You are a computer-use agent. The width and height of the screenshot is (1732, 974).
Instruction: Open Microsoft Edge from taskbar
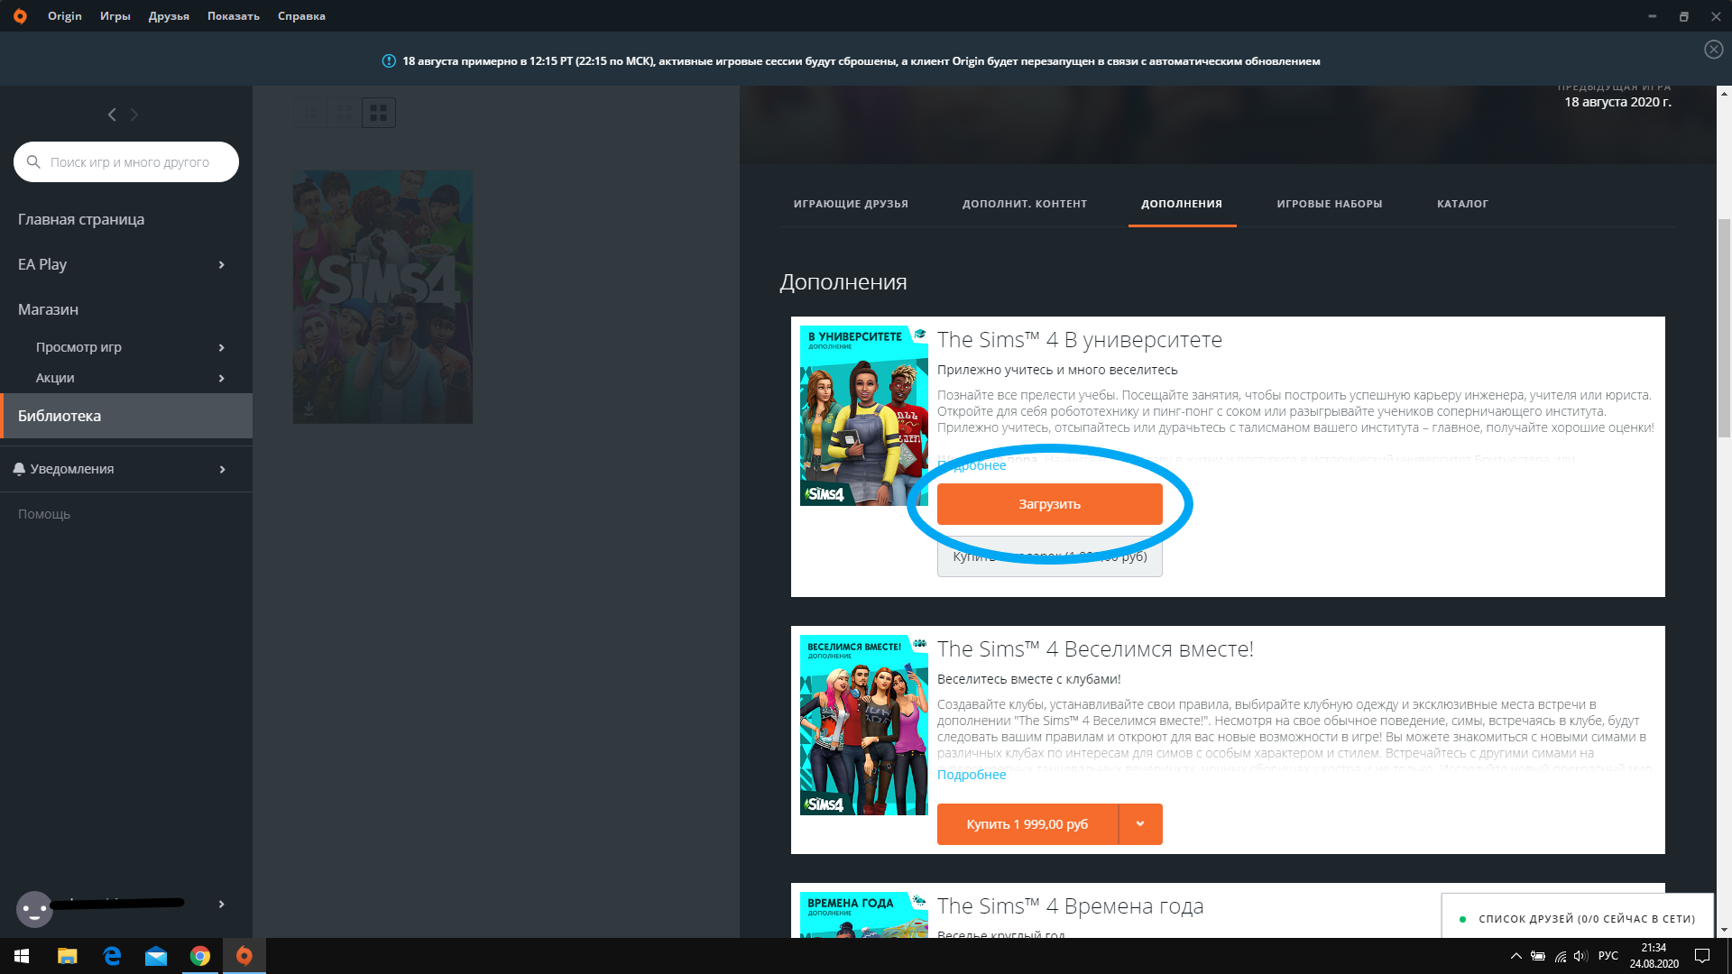[x=112, y=956]
